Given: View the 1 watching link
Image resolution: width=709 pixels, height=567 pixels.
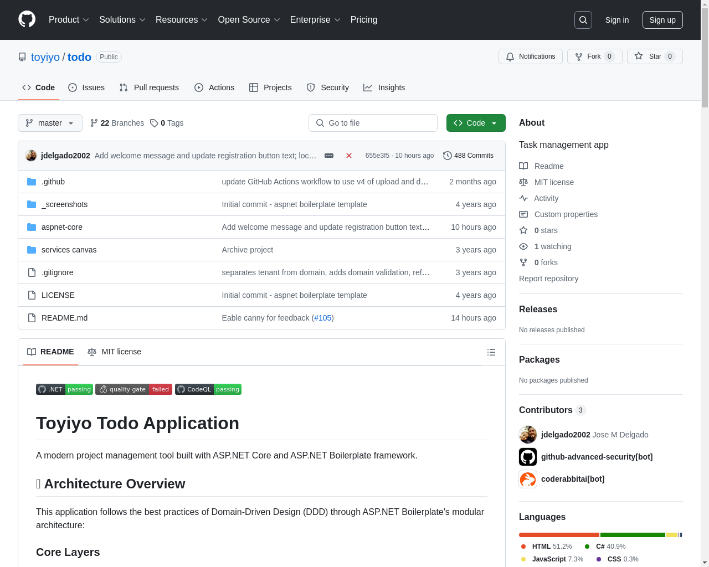Looking at the screenshot, I should [545, 246].
